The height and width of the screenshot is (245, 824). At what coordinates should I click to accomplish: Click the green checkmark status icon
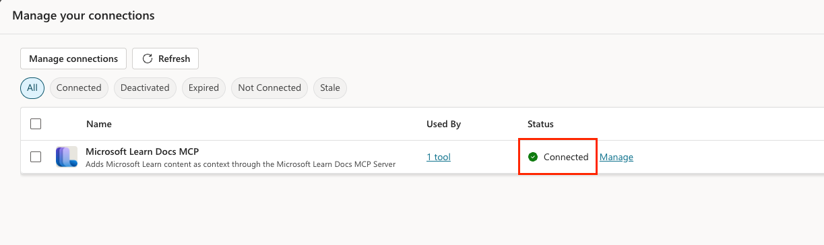click(533, 157)
